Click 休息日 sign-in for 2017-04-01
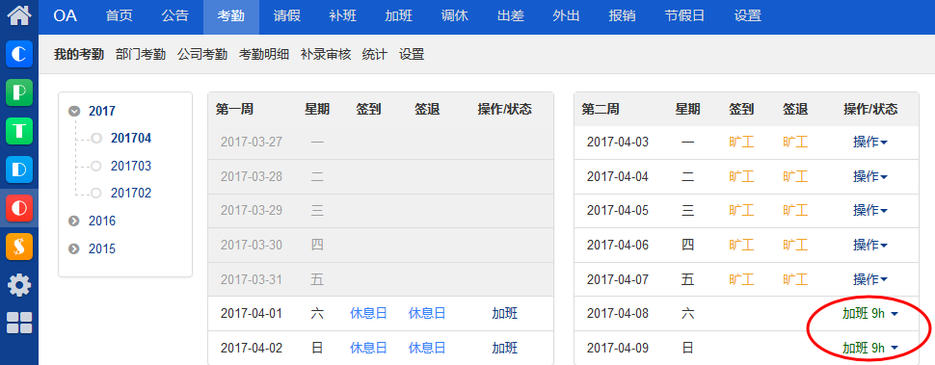This screenshot has height=365, width=935. tap(368, 314)
